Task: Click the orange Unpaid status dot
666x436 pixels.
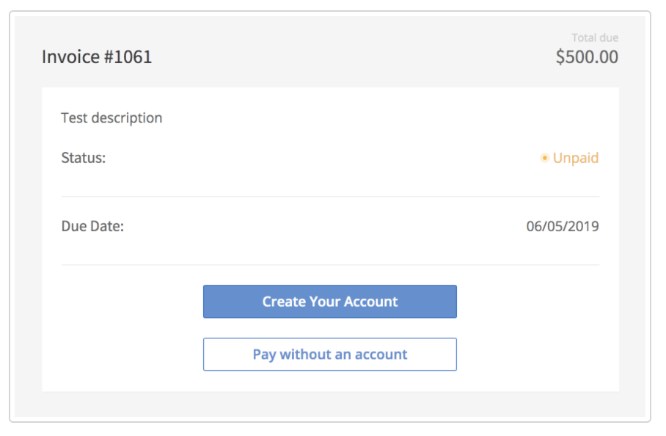Action: tap(544, 158)
